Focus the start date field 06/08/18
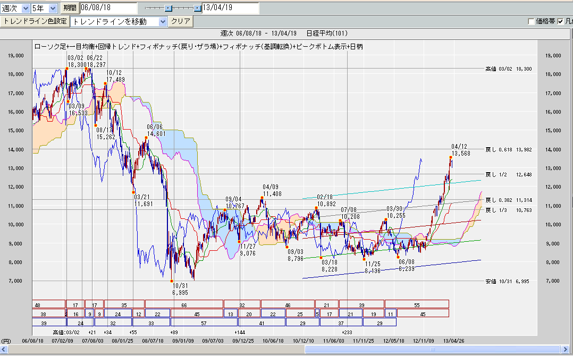Viewport: 573px width, 356px height. (108, 7)
